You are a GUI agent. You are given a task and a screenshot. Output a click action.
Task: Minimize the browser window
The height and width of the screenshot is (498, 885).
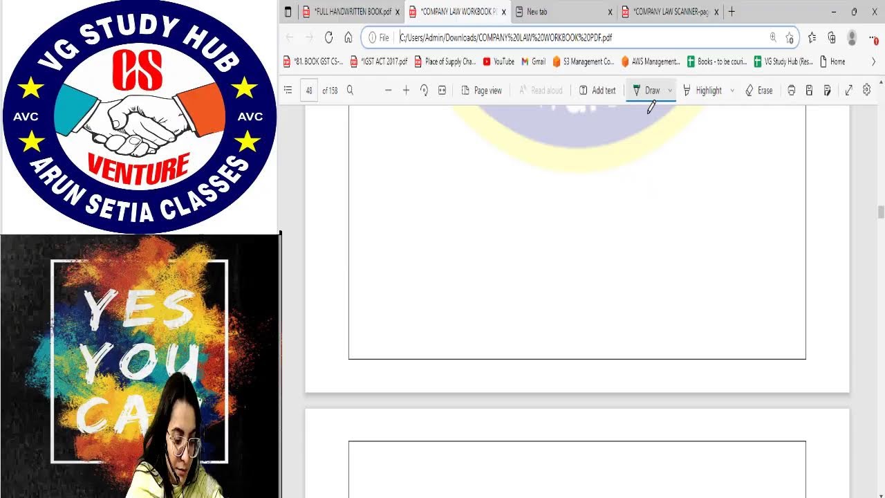pos(834,12)
